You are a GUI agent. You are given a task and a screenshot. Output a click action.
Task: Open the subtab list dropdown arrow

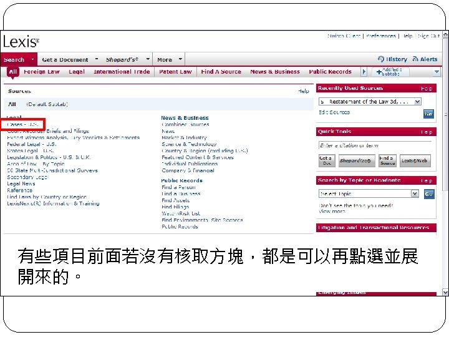pyautogui.click(x=437, y=72)
